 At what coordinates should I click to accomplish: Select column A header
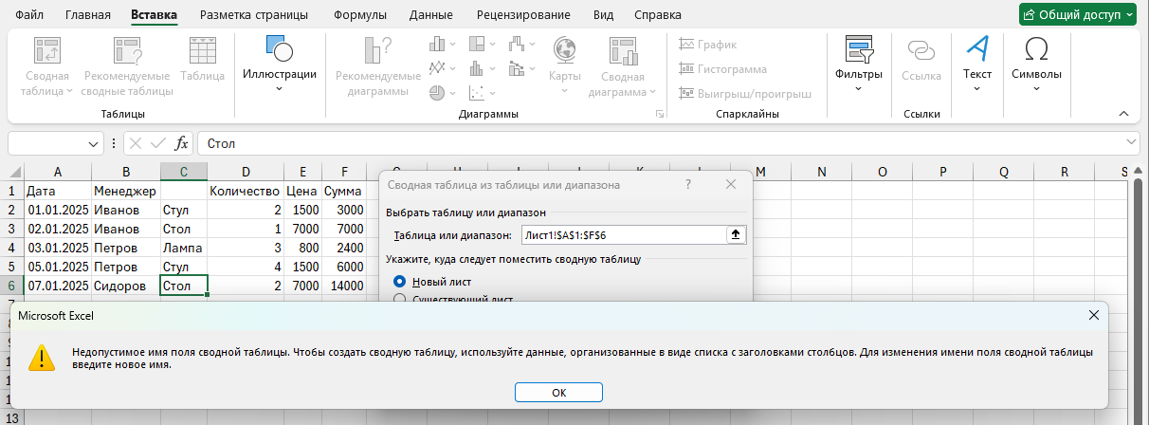(58, 172)
